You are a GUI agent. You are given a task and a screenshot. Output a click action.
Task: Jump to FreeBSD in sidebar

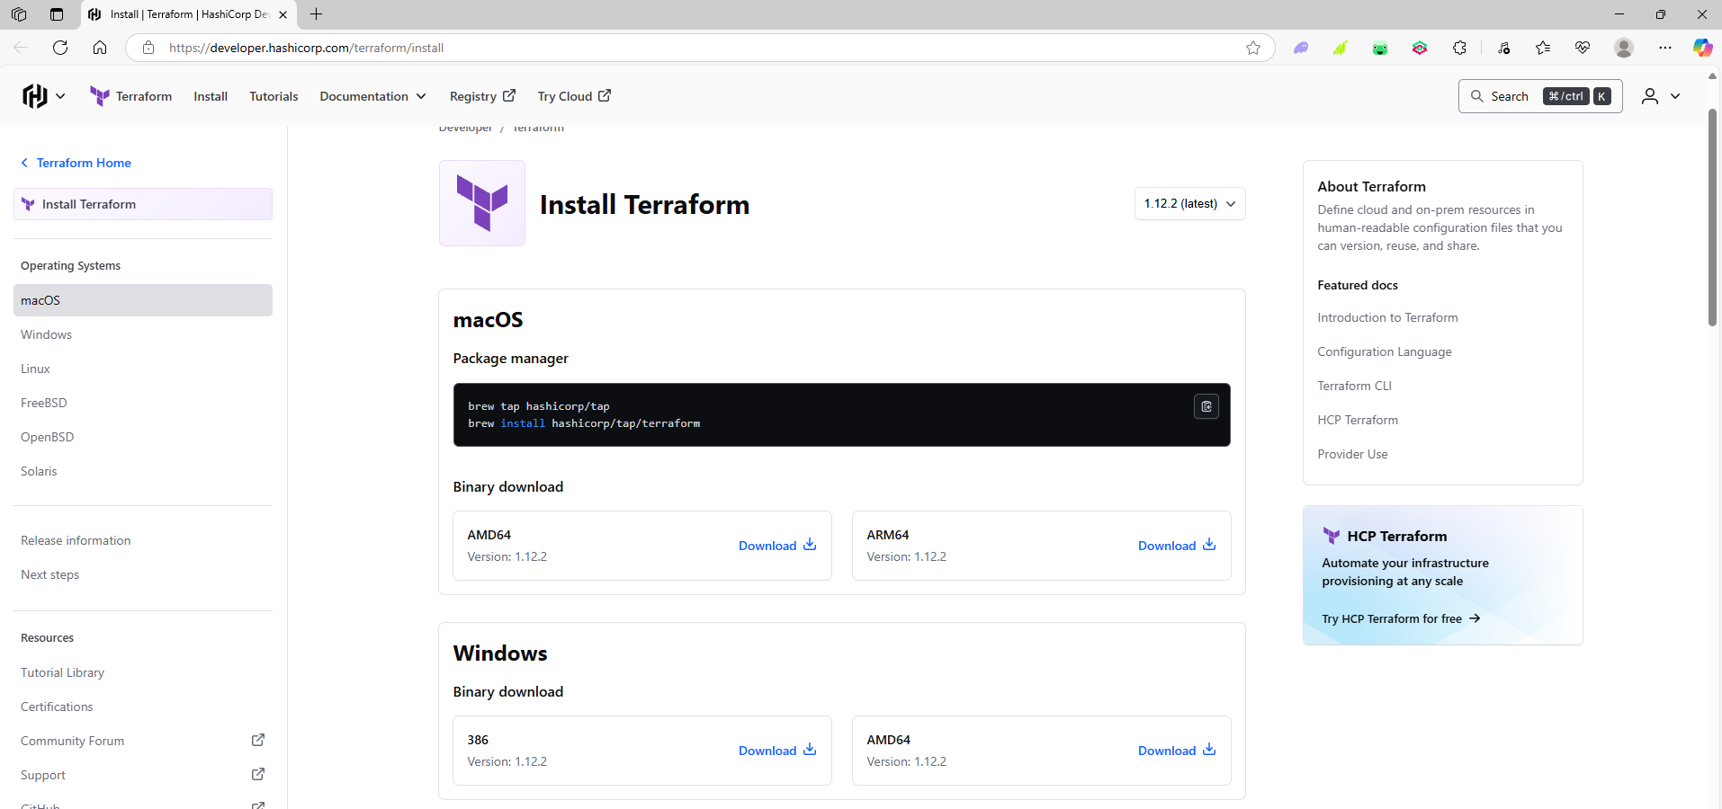pyautogui.click(x=44, y=403)
